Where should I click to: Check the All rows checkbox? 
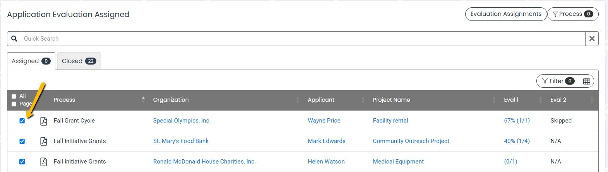click(14, 96)
